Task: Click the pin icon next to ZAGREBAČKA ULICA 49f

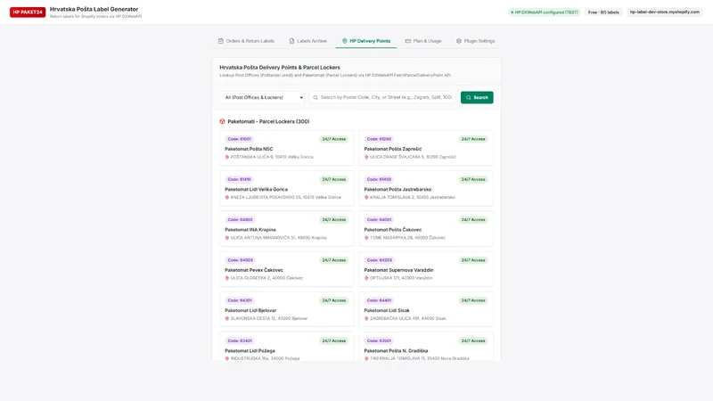Action: (366, 319)
